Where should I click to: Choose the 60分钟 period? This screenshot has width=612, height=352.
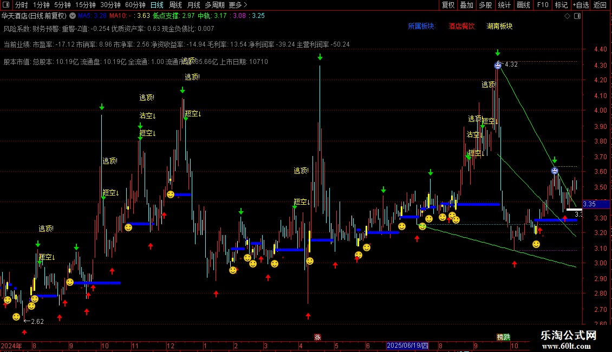[x=135, y=5]
